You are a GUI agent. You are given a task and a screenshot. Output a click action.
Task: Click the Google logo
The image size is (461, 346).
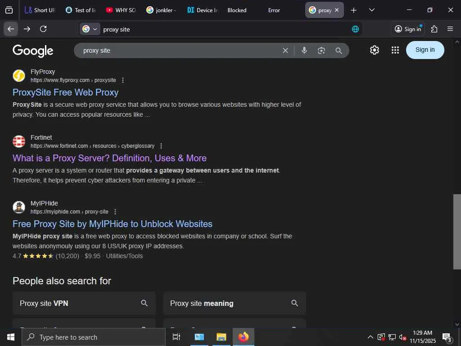pyautogui.click(x=33, y=50)
